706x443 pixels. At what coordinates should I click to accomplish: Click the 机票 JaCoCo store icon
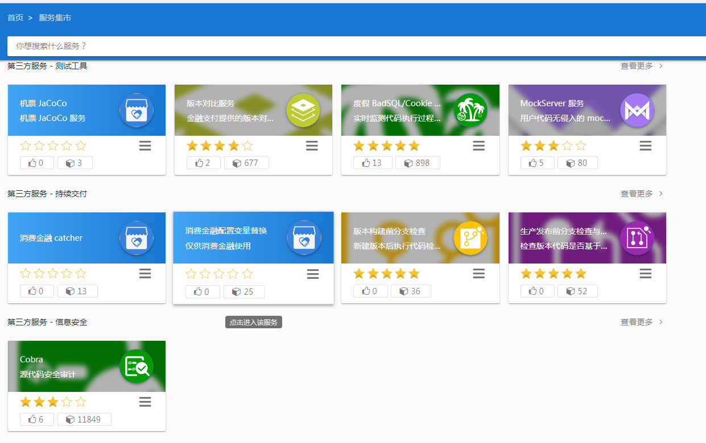[137, 110]
